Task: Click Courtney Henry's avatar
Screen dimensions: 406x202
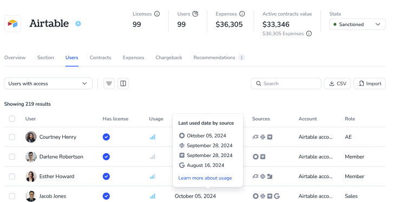Action: point(31,137)
